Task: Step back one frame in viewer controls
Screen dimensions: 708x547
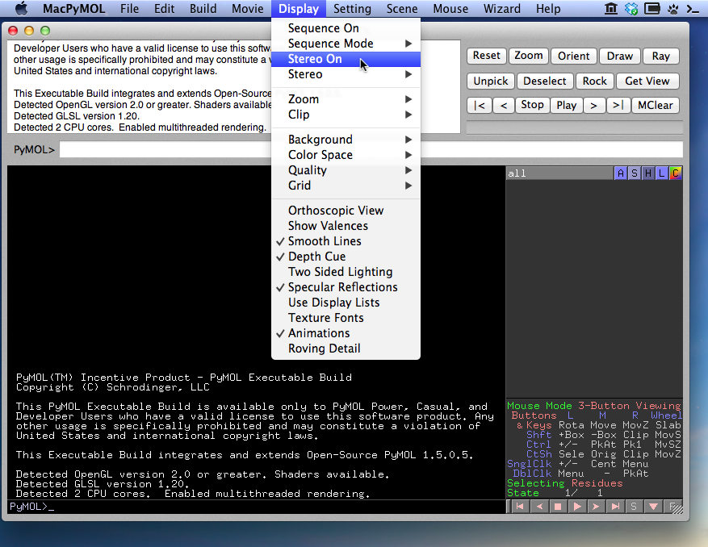Action: coord(539,507)
